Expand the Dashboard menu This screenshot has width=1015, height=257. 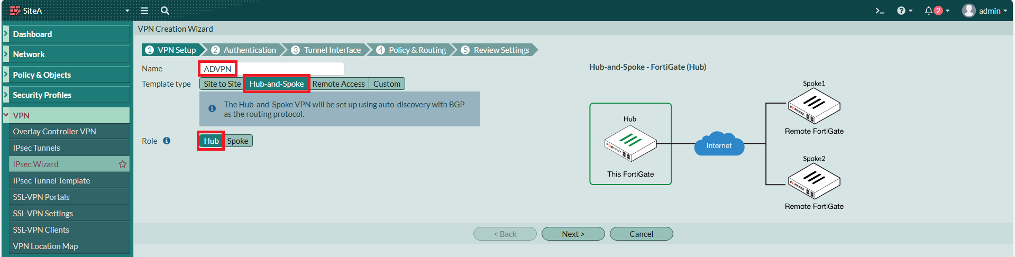coord(66,34)
